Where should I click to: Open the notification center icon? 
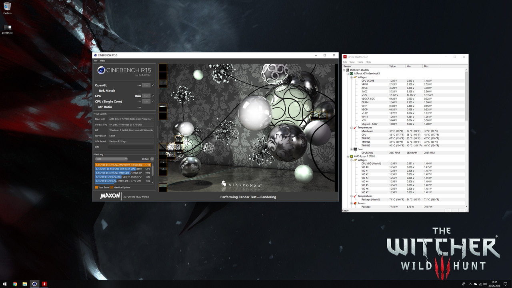[505, 284]
